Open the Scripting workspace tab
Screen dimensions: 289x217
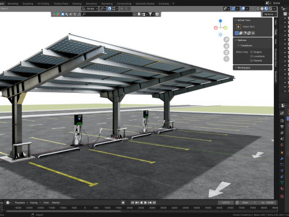coord(164,4)
